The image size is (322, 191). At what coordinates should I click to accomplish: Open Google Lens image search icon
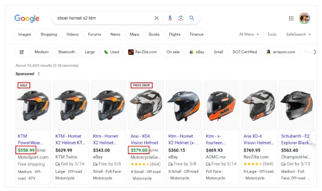pyautogui.click(x=181, y=18)
